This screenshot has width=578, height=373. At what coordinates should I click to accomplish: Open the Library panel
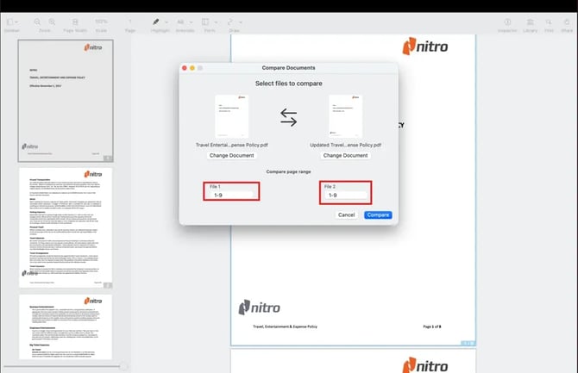tap(530, 22)
